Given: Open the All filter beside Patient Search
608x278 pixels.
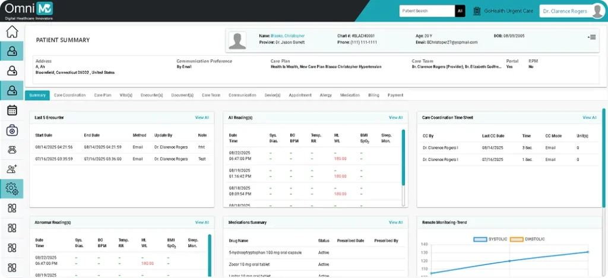Looking at the screenshot, I should coord(460,11).
